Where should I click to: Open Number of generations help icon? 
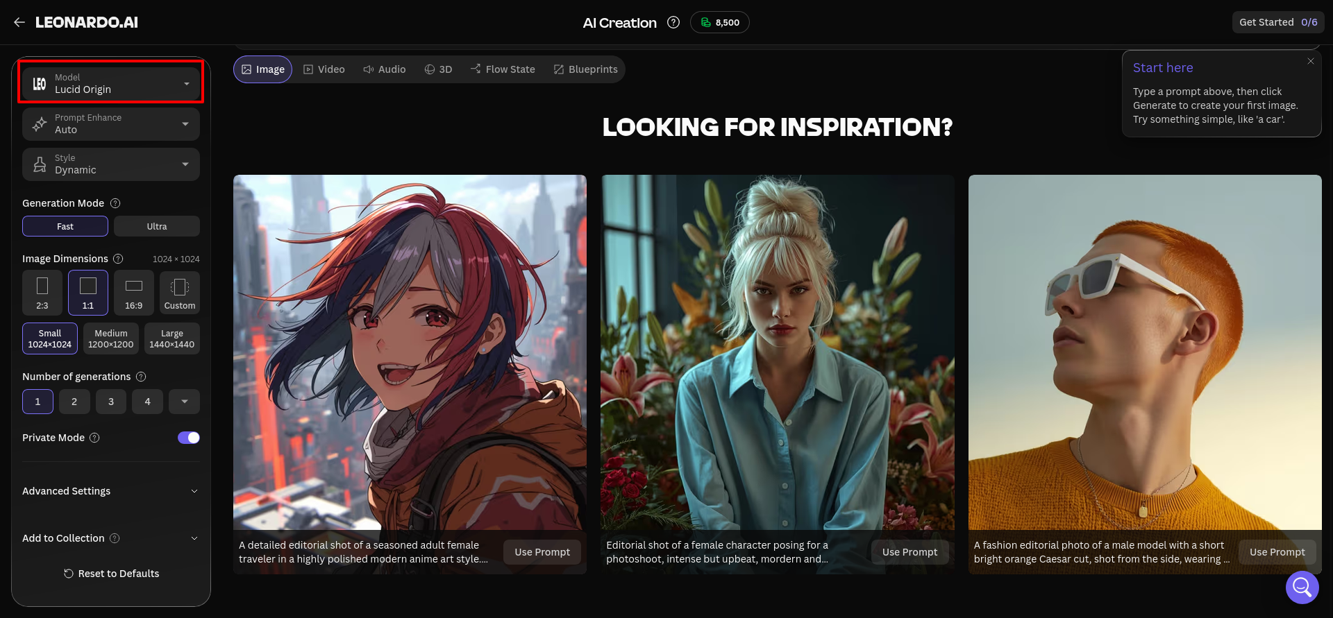coord(141,377)
